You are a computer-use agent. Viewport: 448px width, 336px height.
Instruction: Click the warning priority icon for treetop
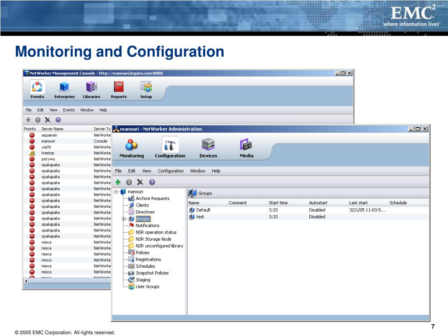[32, 153]
